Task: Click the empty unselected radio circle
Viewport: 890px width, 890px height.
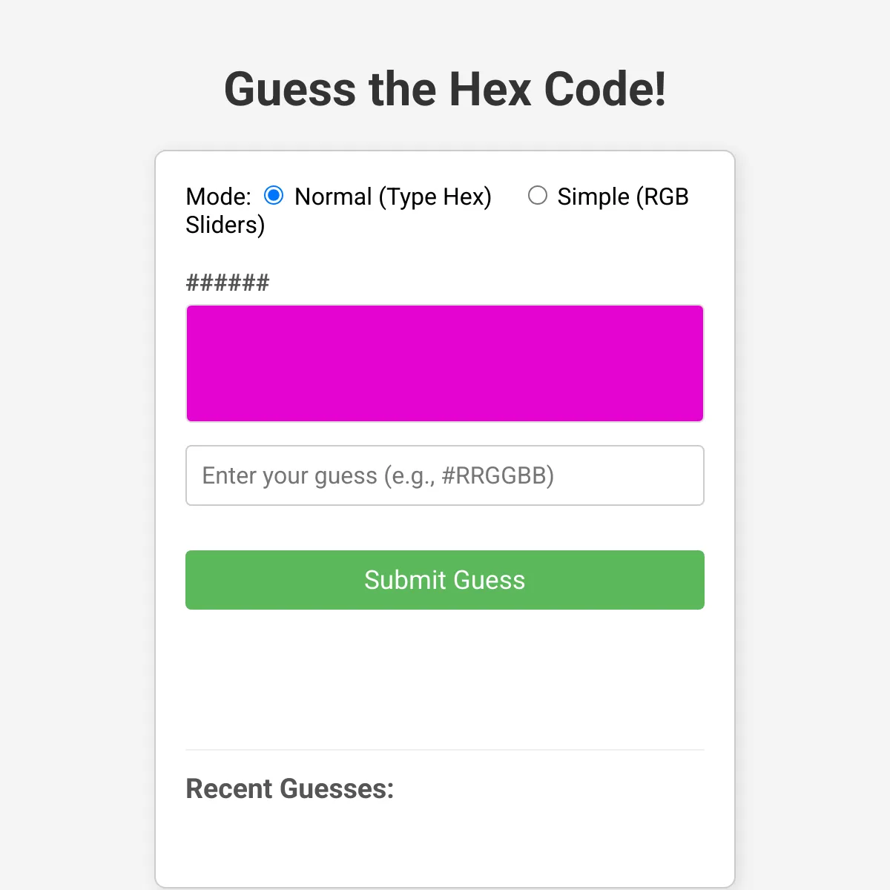Action: 538,195
